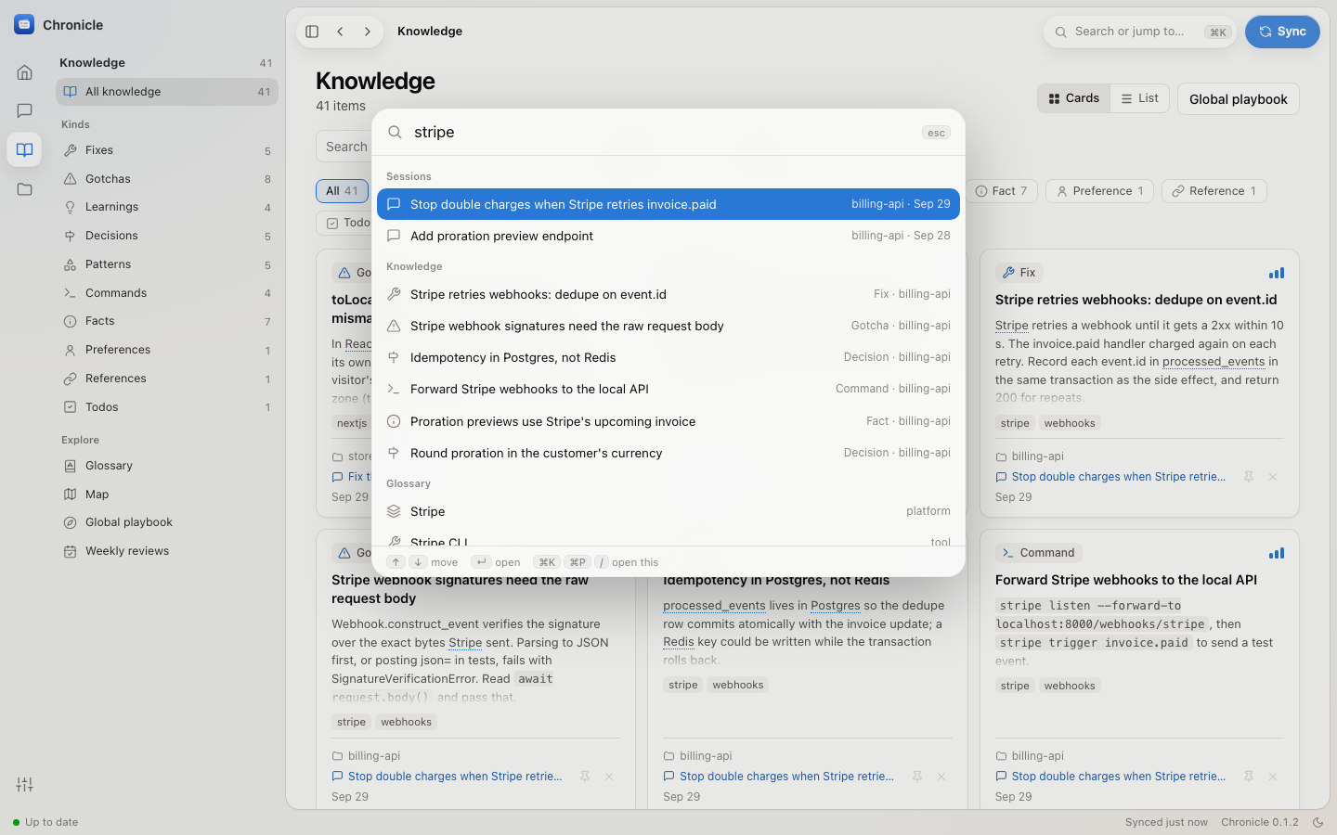Image resolution: width=1337 pixels, height=835 pixels.
Task: Open the Knowledge book icon in the left rail
Action: coord(25,150)
